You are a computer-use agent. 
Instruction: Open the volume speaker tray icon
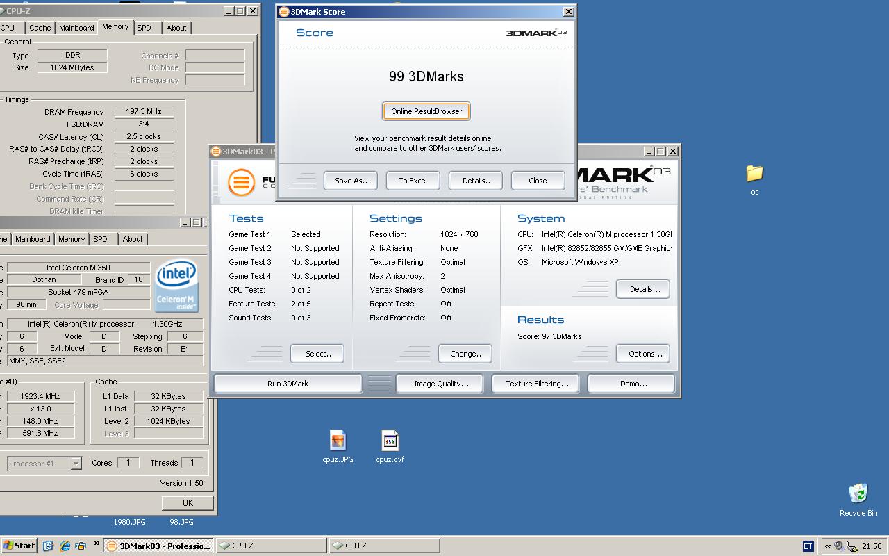point(839,546)
